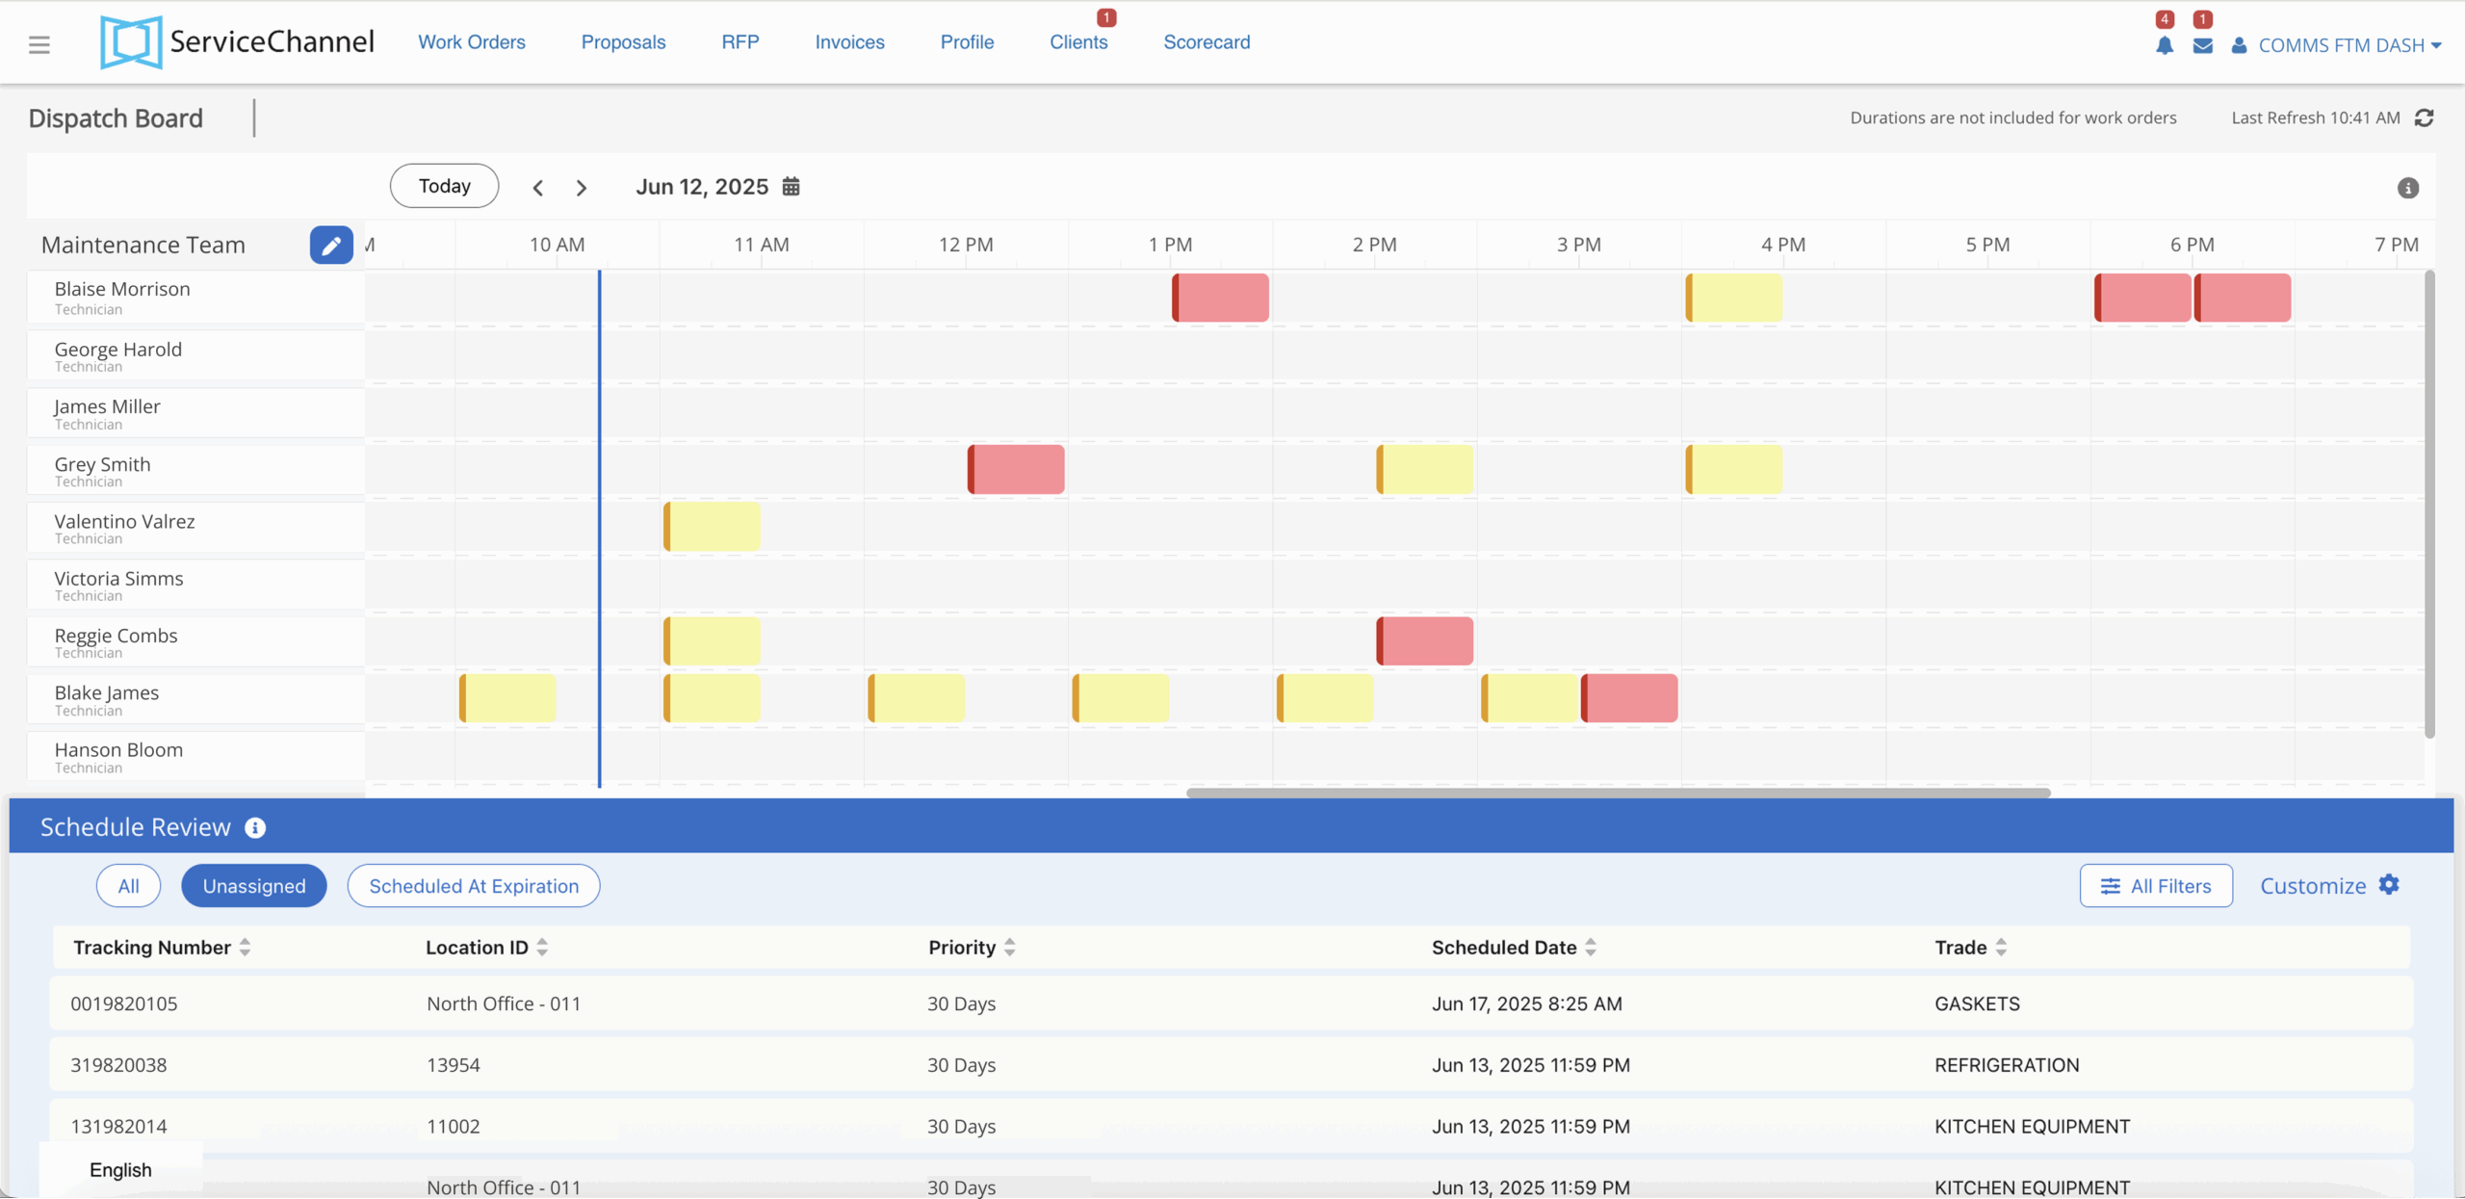Select the All filter pill
The image size is (2465, 1199).
[128, 885]
